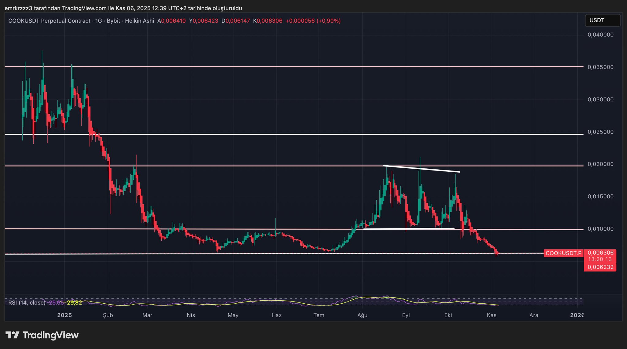
Task: Click the 2026 label on time axis
Action: pyautogui.click(x=577, y=315)
